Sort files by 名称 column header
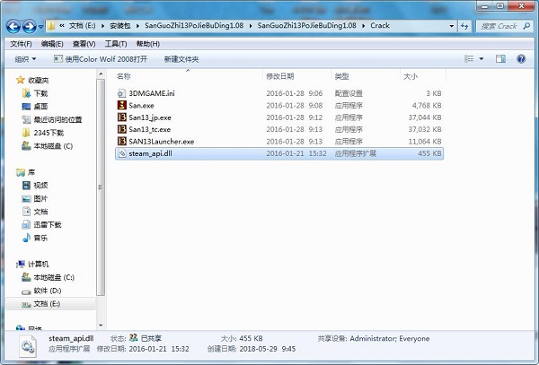539x365 pixels. (x=188, y=76)
